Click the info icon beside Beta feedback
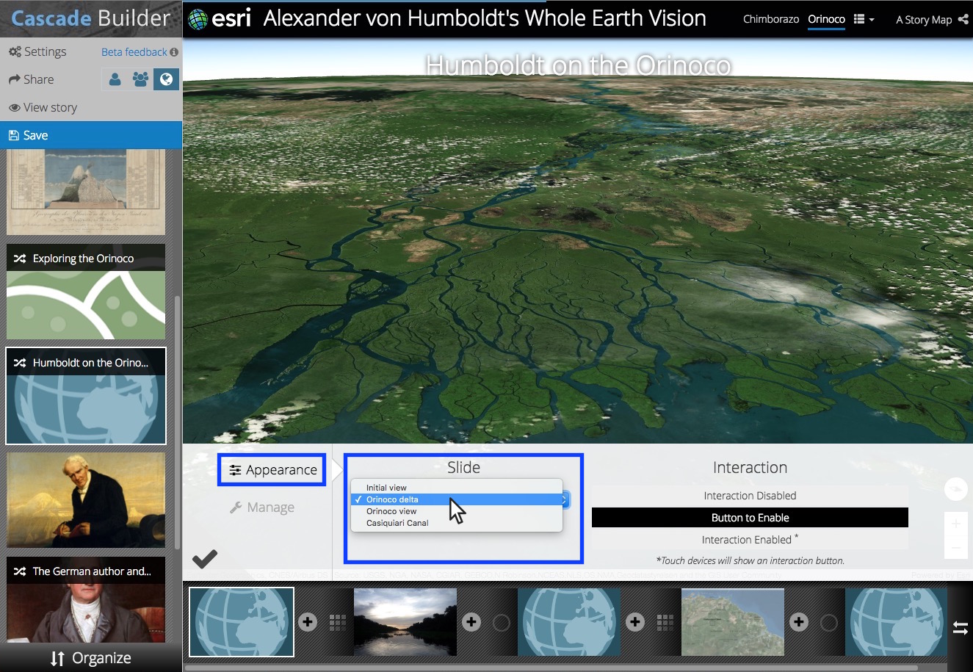 pyautogui.click(x=174, y=52)
